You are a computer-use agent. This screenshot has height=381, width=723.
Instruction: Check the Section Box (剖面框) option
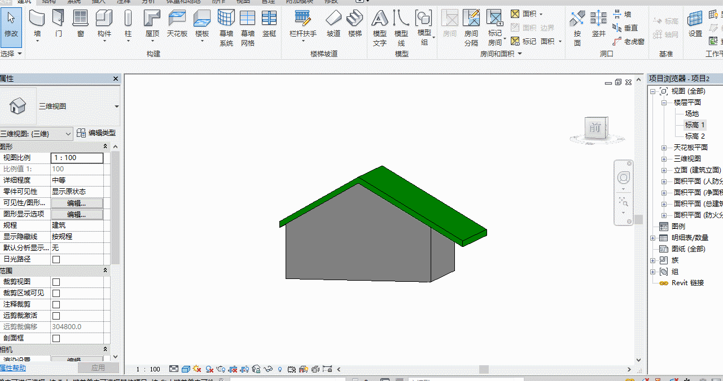click(56, 338)
